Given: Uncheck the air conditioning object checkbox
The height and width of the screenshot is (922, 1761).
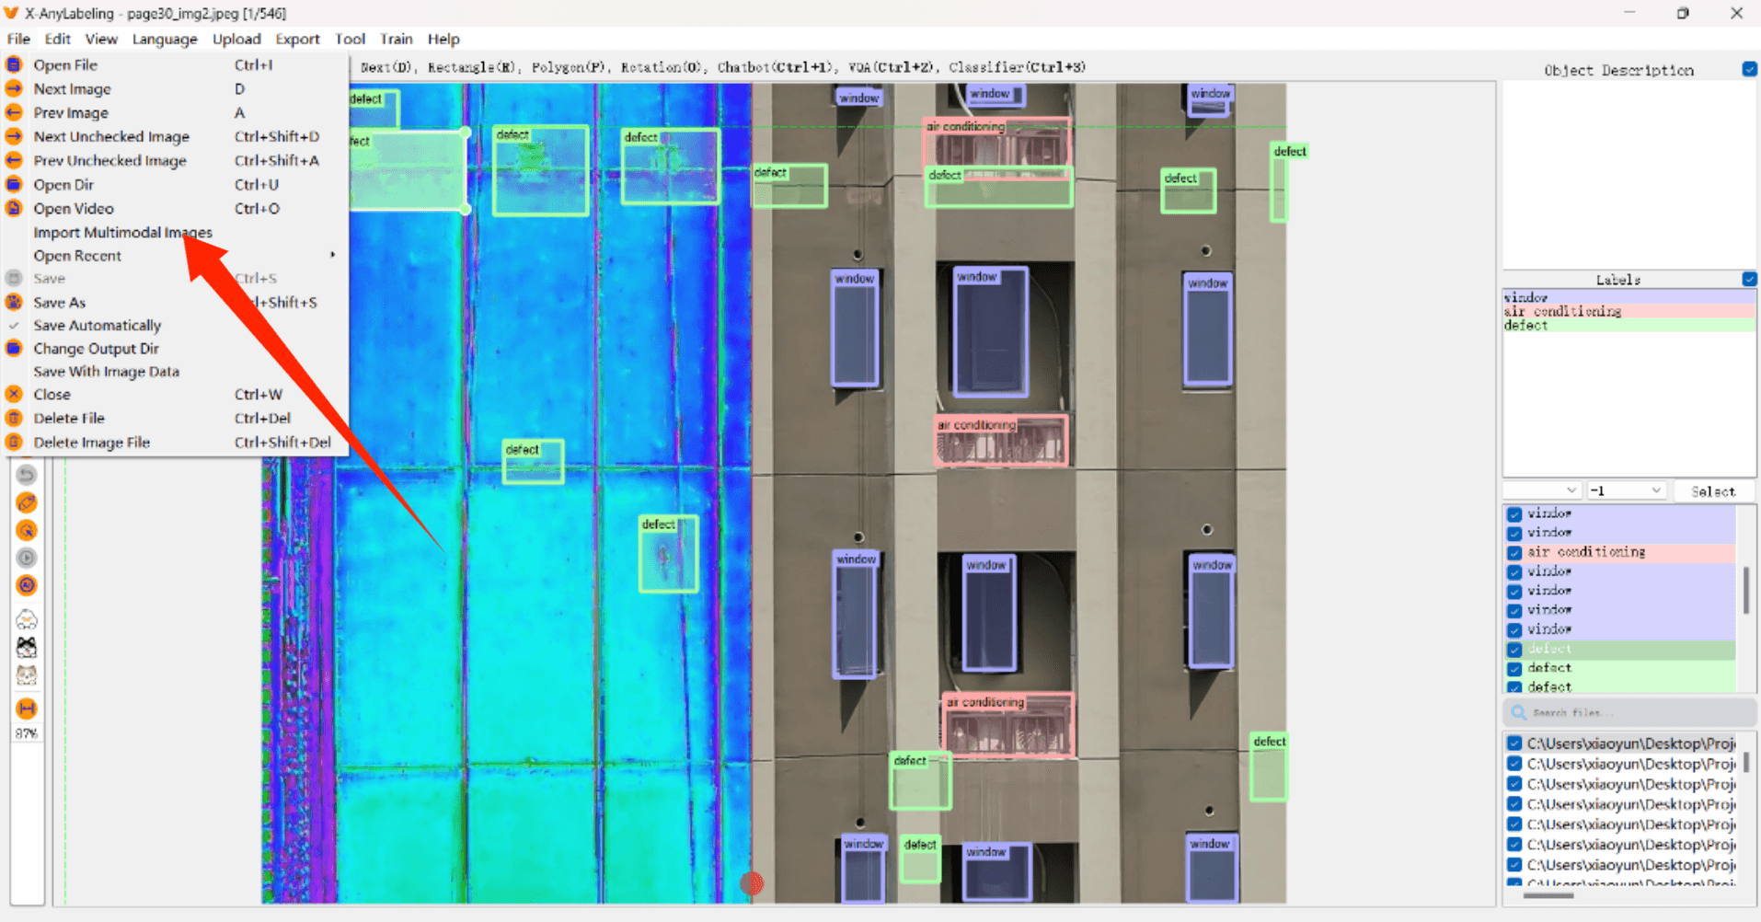Looking at the screenshot, I should coord(1514,553).
